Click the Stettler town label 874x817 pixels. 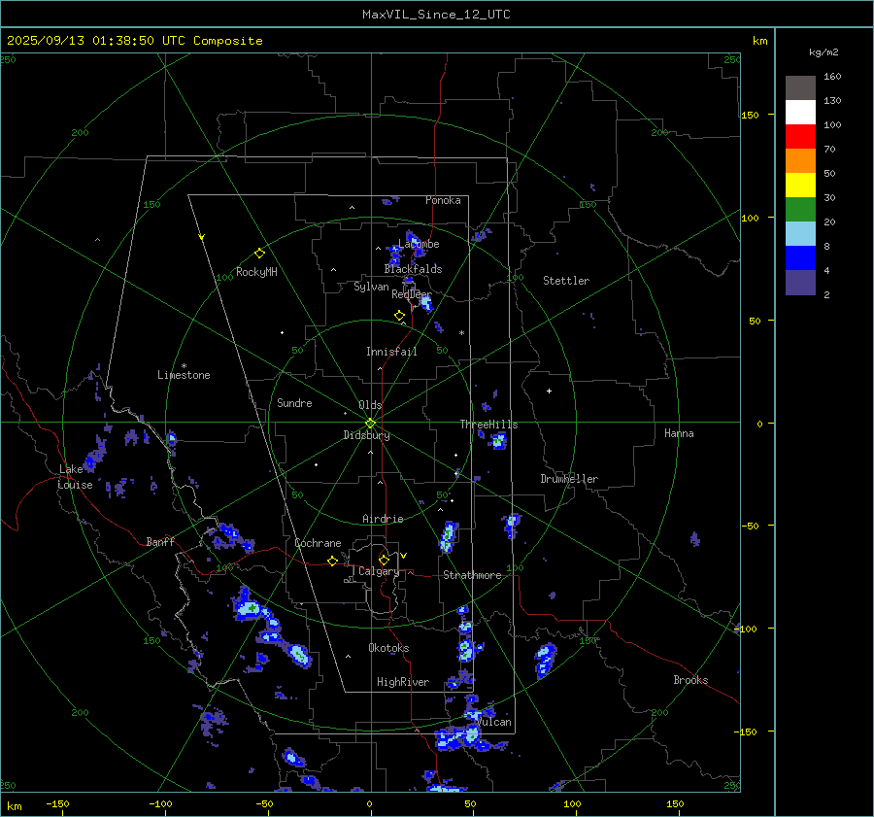click(x=566, y=281)
